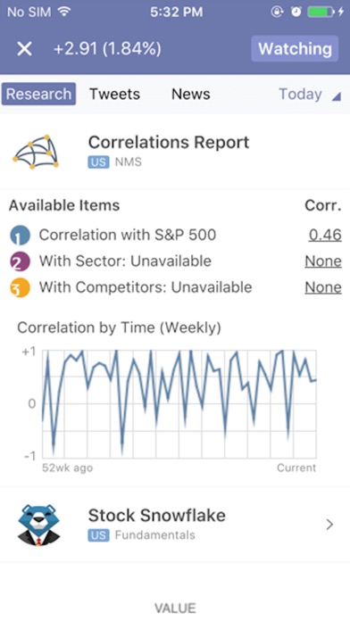This screenshot has width=350, height=621.
Task: Tap the Stock Snowflake bear mascot icon
Action: click(39, 525)
